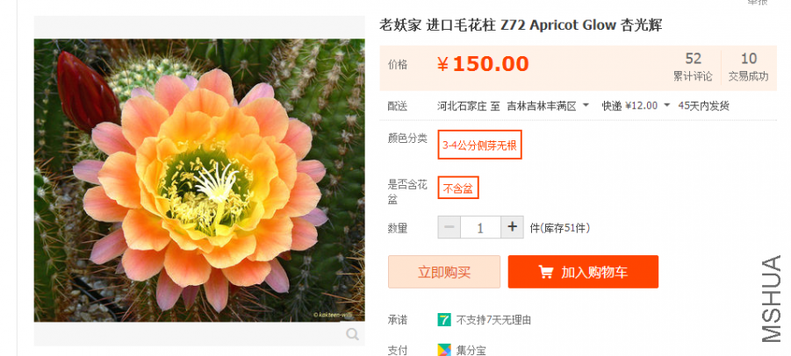Click the shopping cart icon

546,272
